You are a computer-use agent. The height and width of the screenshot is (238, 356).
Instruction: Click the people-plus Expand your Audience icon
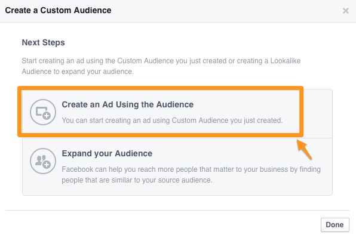click(43, 161)
